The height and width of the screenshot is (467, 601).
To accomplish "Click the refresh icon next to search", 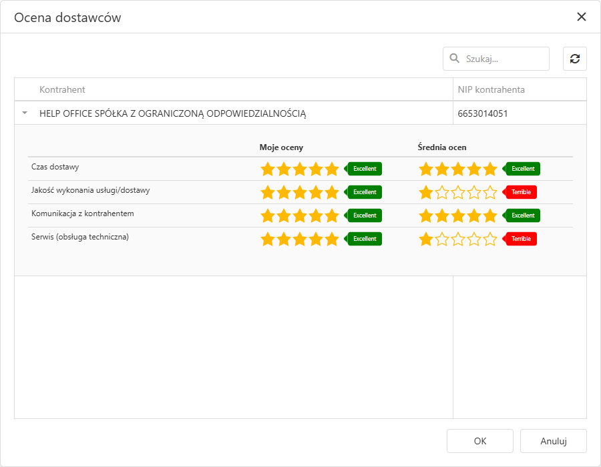I will click(x=575, y=59).
